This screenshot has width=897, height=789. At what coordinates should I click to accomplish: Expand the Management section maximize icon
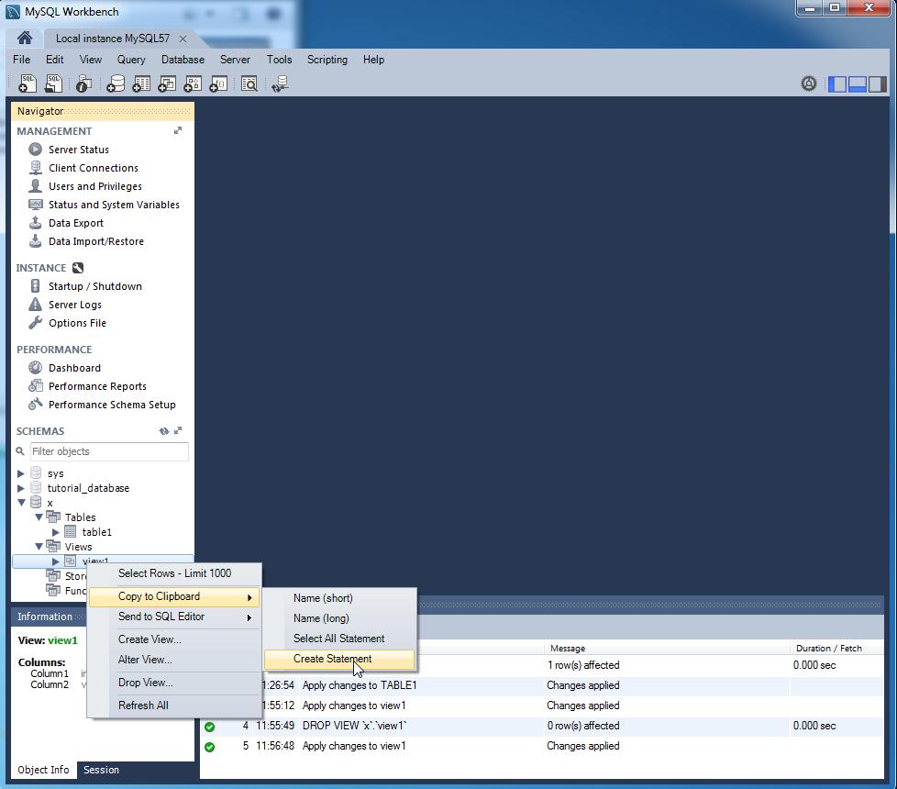tap(178, 130)
